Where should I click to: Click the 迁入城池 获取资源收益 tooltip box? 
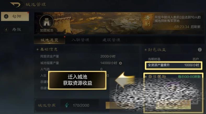77,80
